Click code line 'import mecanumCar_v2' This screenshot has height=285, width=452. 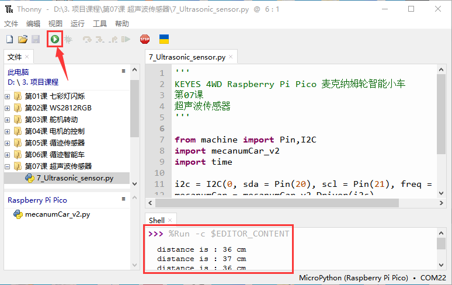(227, 151)
